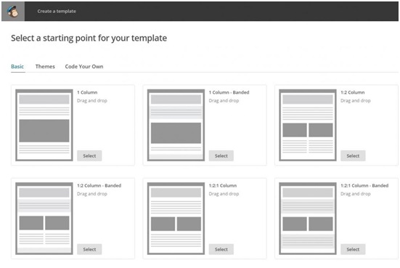Click the "1:2:1 Column" template title
Viewport: 400px width, 268px height.
[x=223, y=185]
